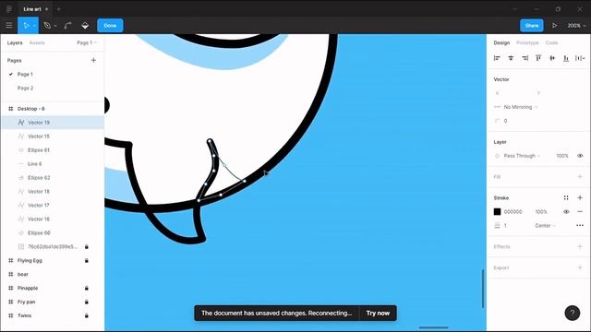Viewport: 591px width, 332px height.
Task: Select the Vector 19 layer
Action: tap(52, 123)
